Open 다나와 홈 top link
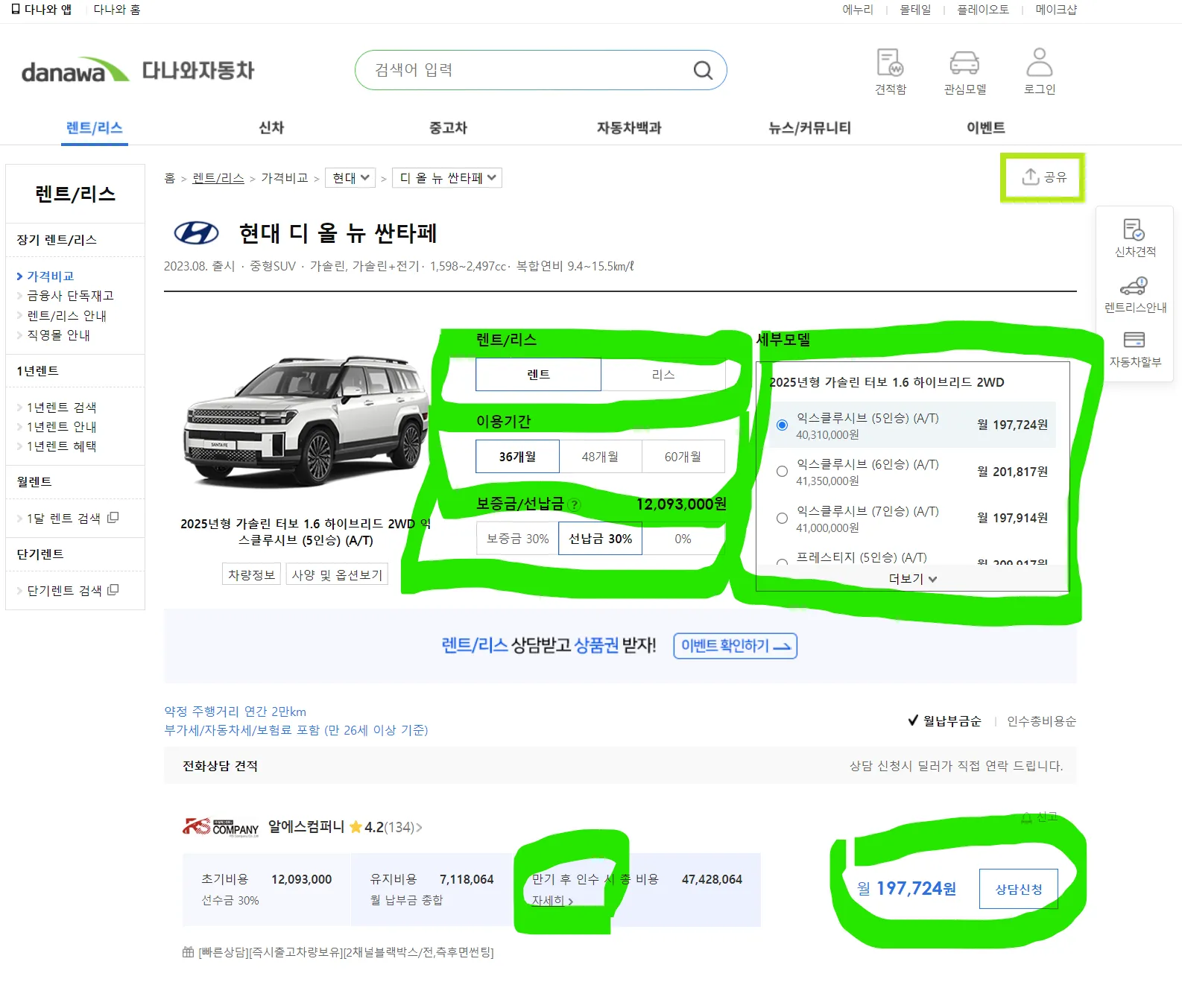The image size is (1182, 982). point(117,10)
